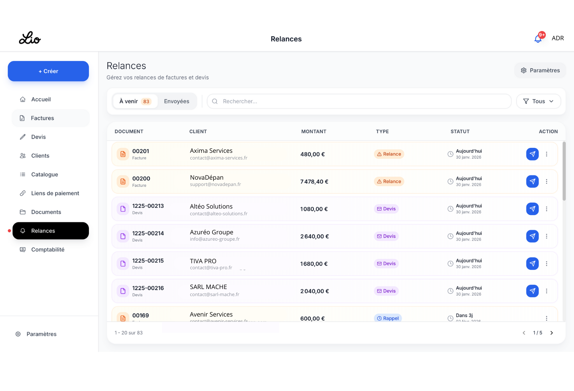Switch to the Envoyées tab

(x=177, y=101)
